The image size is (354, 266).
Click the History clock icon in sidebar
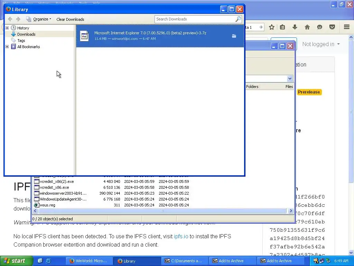tap(13, 28)
